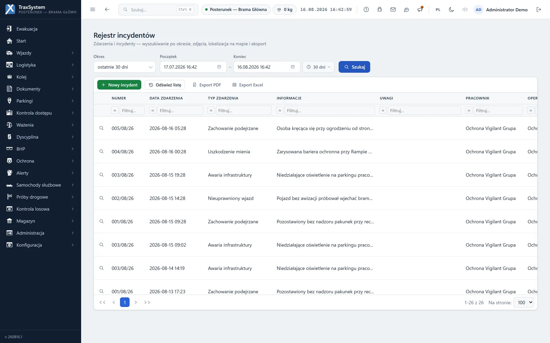
Task: Open the Okres period dropdown
Action: point(124,67)
